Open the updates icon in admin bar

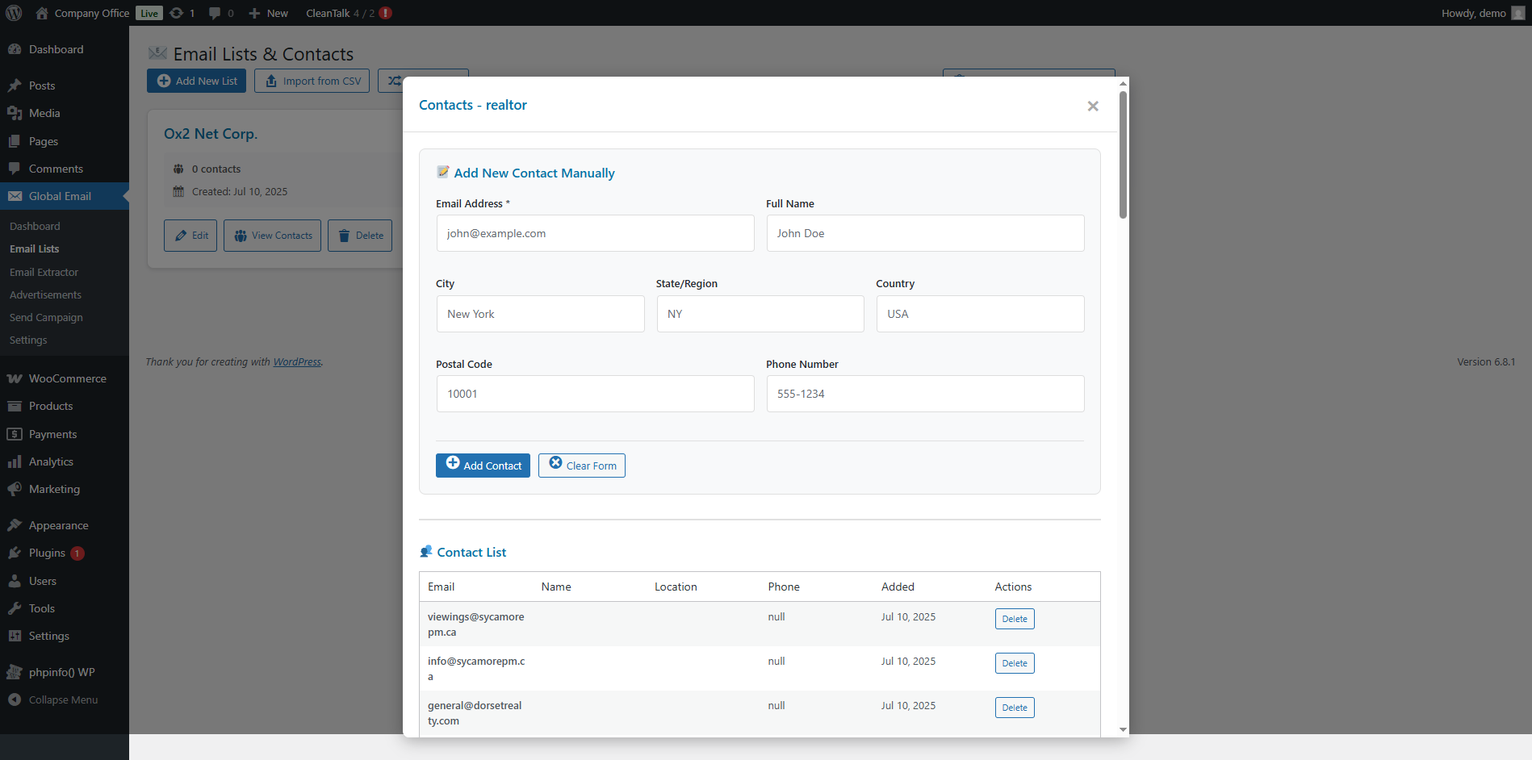point(177,13)
